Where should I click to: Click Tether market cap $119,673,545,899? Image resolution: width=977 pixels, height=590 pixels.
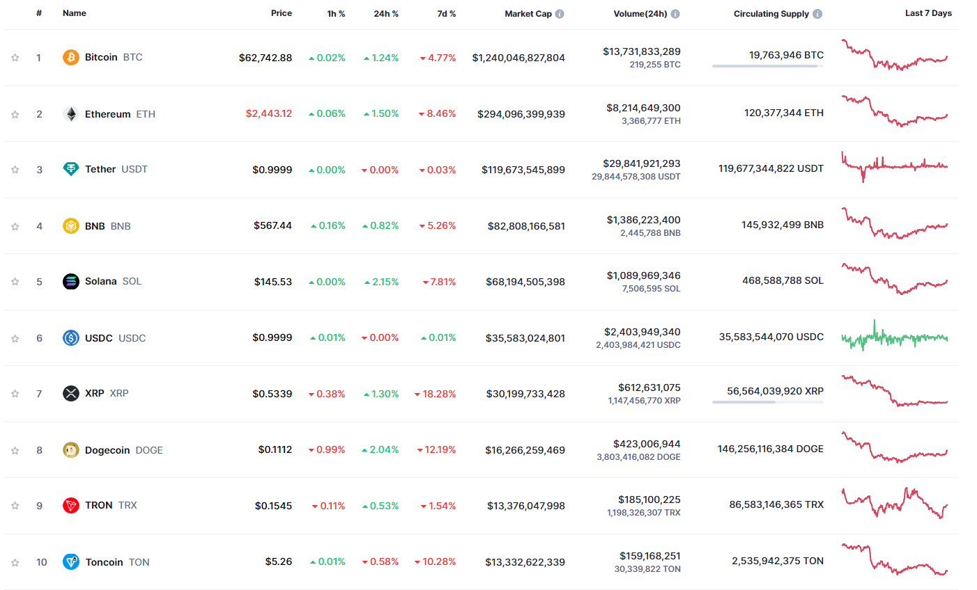(x=523, y=170)
